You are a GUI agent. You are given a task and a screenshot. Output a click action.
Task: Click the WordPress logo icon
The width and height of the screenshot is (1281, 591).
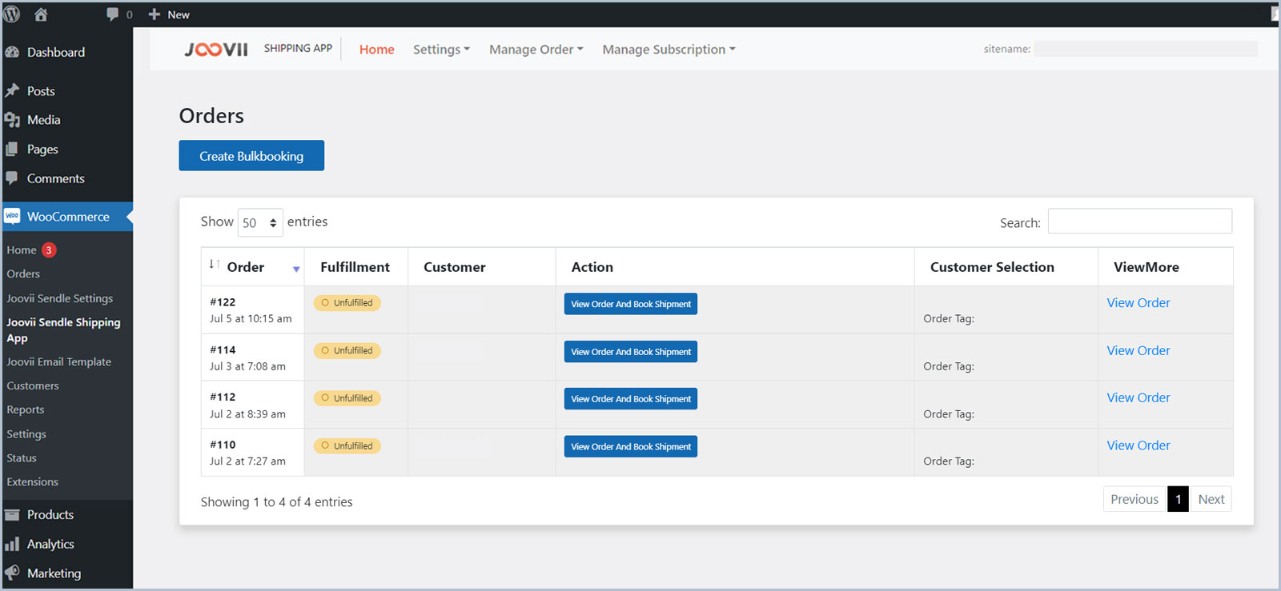12,14
